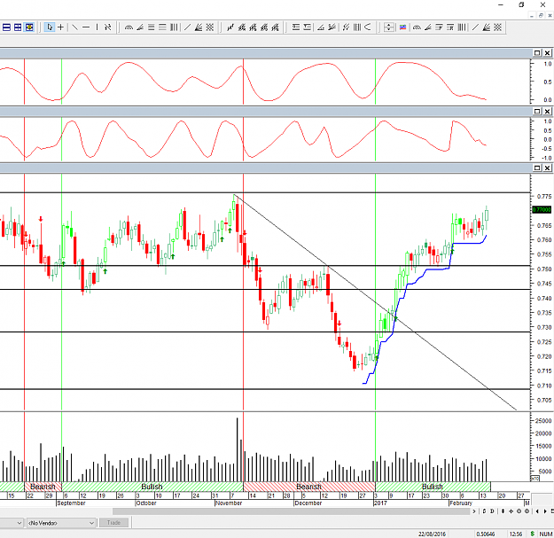Click the vertical expand arrows icon
This screenshot has height=538, width=554.
503,511
